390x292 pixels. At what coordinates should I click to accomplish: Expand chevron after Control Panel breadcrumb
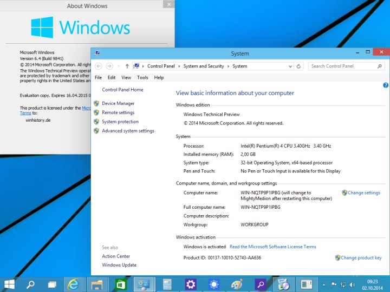(x=179, y=67)
